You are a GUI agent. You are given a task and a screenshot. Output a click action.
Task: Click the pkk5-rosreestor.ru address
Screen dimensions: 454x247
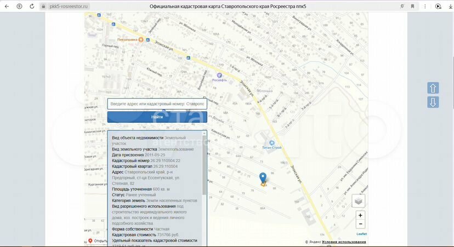(69, 7)
